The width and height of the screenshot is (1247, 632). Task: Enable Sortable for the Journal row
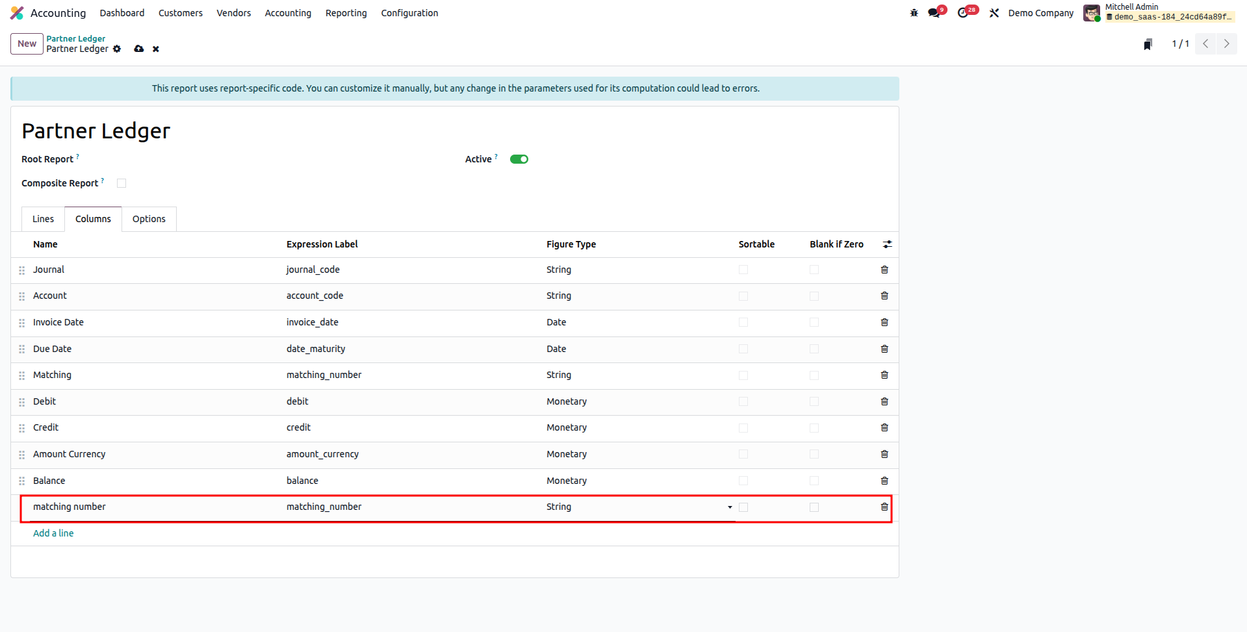click(743, 270)
